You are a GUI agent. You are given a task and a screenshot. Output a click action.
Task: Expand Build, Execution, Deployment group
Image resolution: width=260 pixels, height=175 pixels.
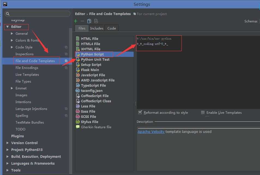(7, 157)
